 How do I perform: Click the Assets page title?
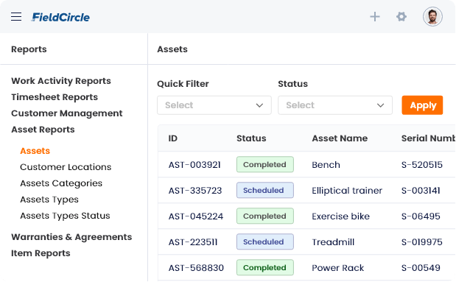(x=172, y=49)
